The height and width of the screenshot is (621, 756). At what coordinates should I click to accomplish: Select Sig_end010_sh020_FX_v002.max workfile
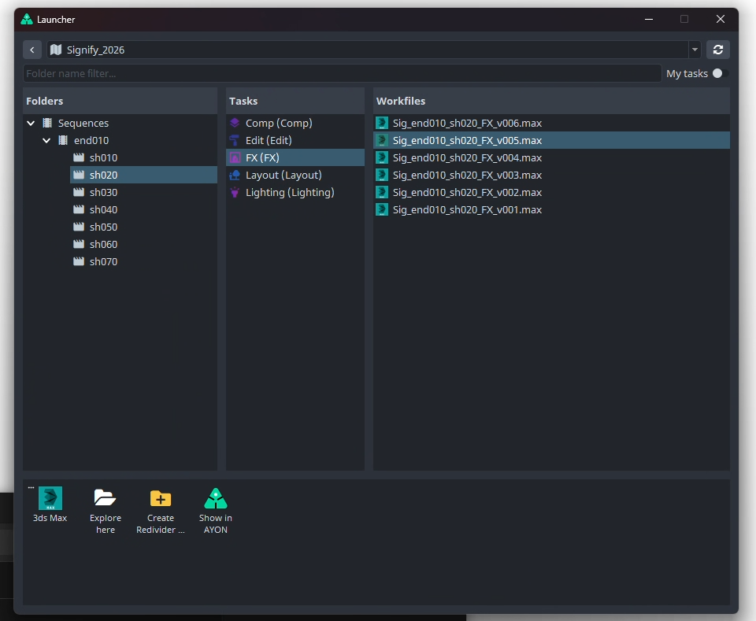(551, 192)
